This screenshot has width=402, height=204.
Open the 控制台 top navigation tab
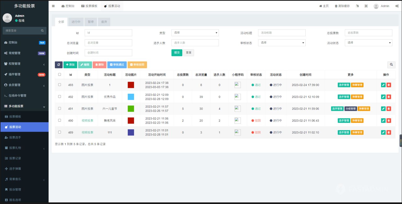click(x=68, y=6)
